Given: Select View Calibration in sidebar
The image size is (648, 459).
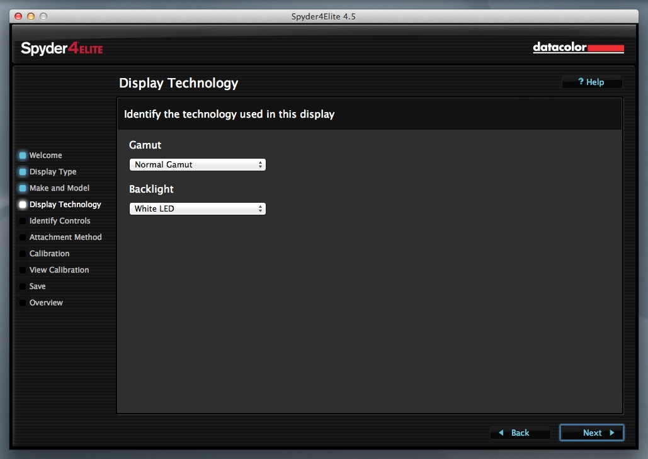Looking at the screenshot, I should point(59,270).
